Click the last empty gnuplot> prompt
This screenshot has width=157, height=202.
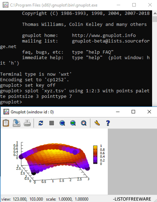tap(11, 102)
